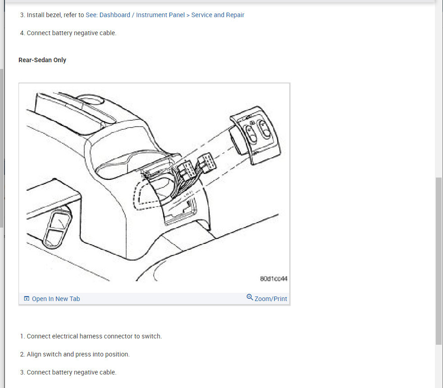Click the magnifier Zoom icon
Image resolution: width=443 pixels, height=388 pixels.
click(250, 297)
